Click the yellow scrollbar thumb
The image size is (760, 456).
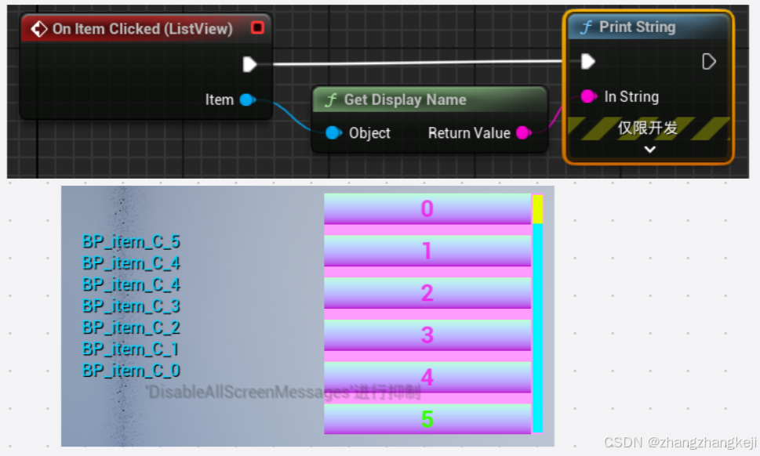(537, 209)
